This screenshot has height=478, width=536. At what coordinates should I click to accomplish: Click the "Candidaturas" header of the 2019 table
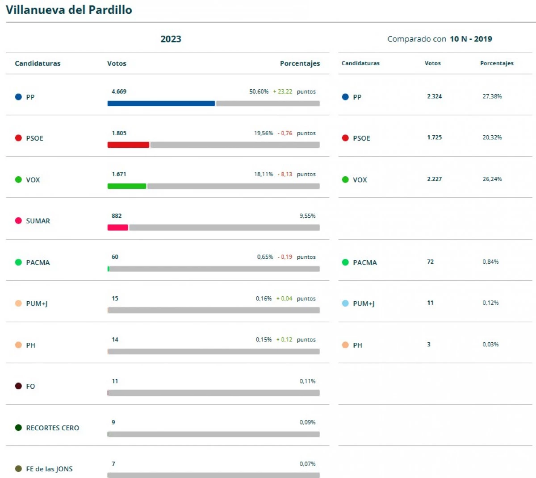click(x=360, y=63)
